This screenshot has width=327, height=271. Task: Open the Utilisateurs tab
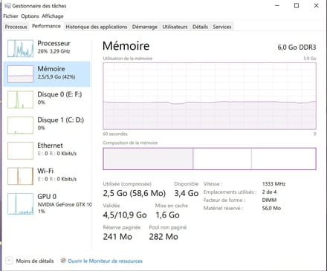point(175,27)
